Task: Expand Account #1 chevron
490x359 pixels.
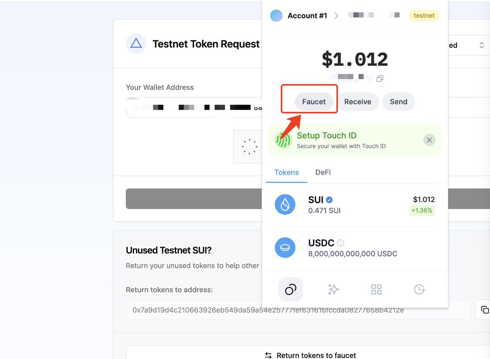Action: point(336,16)
